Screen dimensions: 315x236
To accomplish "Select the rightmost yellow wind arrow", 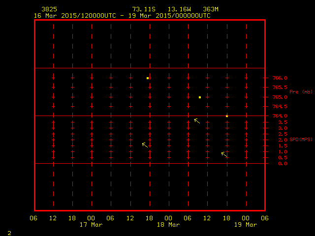I will 224,154.
